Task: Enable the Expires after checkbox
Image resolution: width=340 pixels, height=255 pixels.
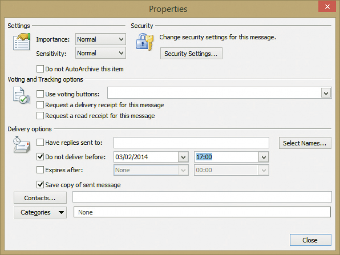Action: point(40,170)
